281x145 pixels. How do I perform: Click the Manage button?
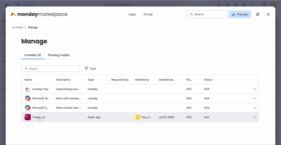click(240, 14)
